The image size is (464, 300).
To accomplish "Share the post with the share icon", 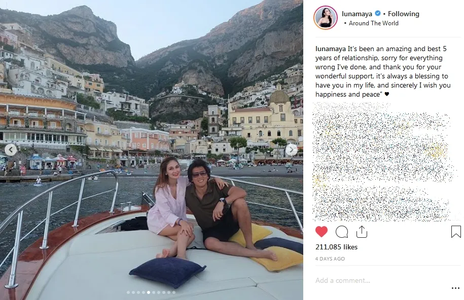I will pos(362,232).
